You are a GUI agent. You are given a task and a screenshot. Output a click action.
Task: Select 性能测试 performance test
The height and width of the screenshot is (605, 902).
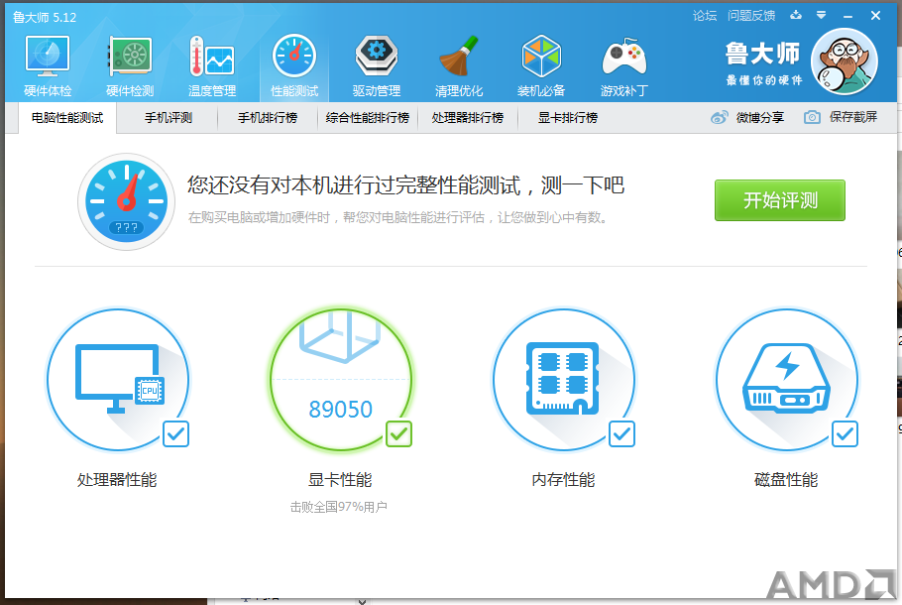(x=294, y=65)
